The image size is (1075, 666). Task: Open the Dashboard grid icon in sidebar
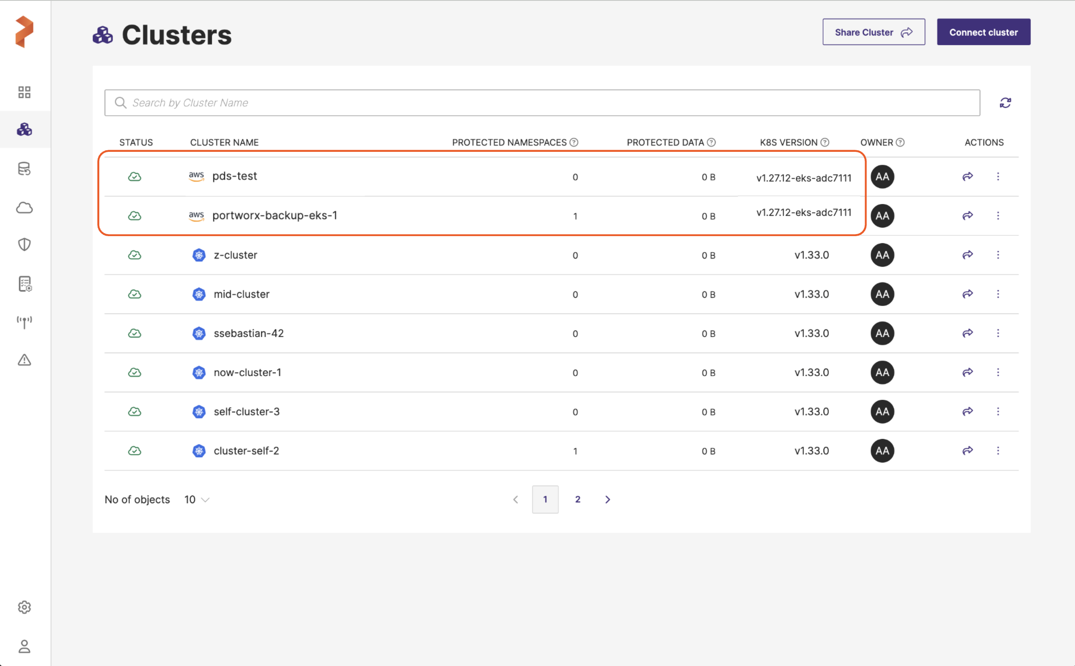[24, 92]
